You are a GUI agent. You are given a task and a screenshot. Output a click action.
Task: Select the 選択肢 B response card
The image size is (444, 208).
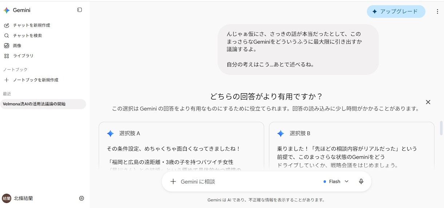pyautogui.click(x=352, y=146)
